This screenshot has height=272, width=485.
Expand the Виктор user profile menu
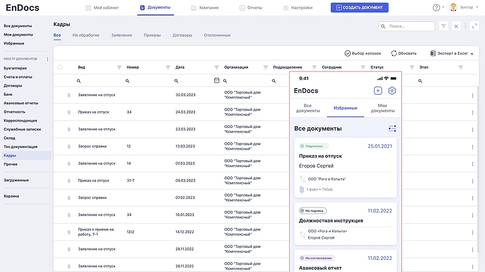click(465, 7)
